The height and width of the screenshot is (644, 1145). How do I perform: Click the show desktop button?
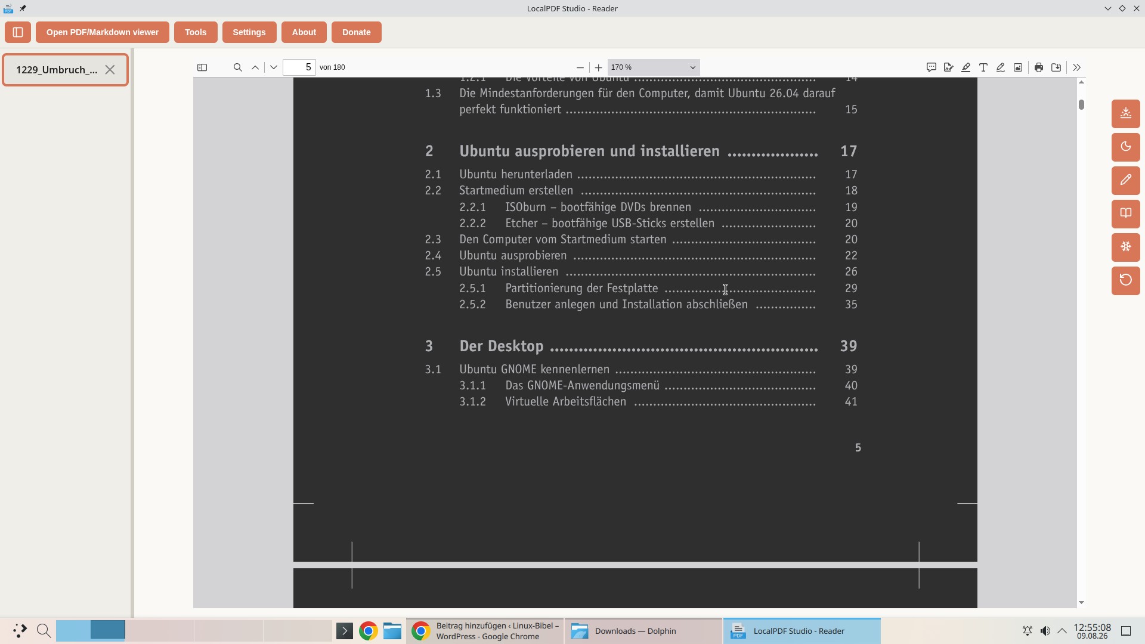tap(1127, 631)
